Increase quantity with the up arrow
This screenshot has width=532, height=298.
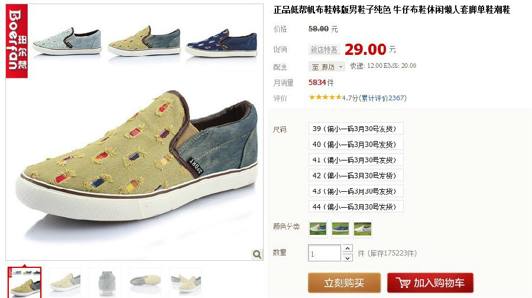(x=348, y=248)
